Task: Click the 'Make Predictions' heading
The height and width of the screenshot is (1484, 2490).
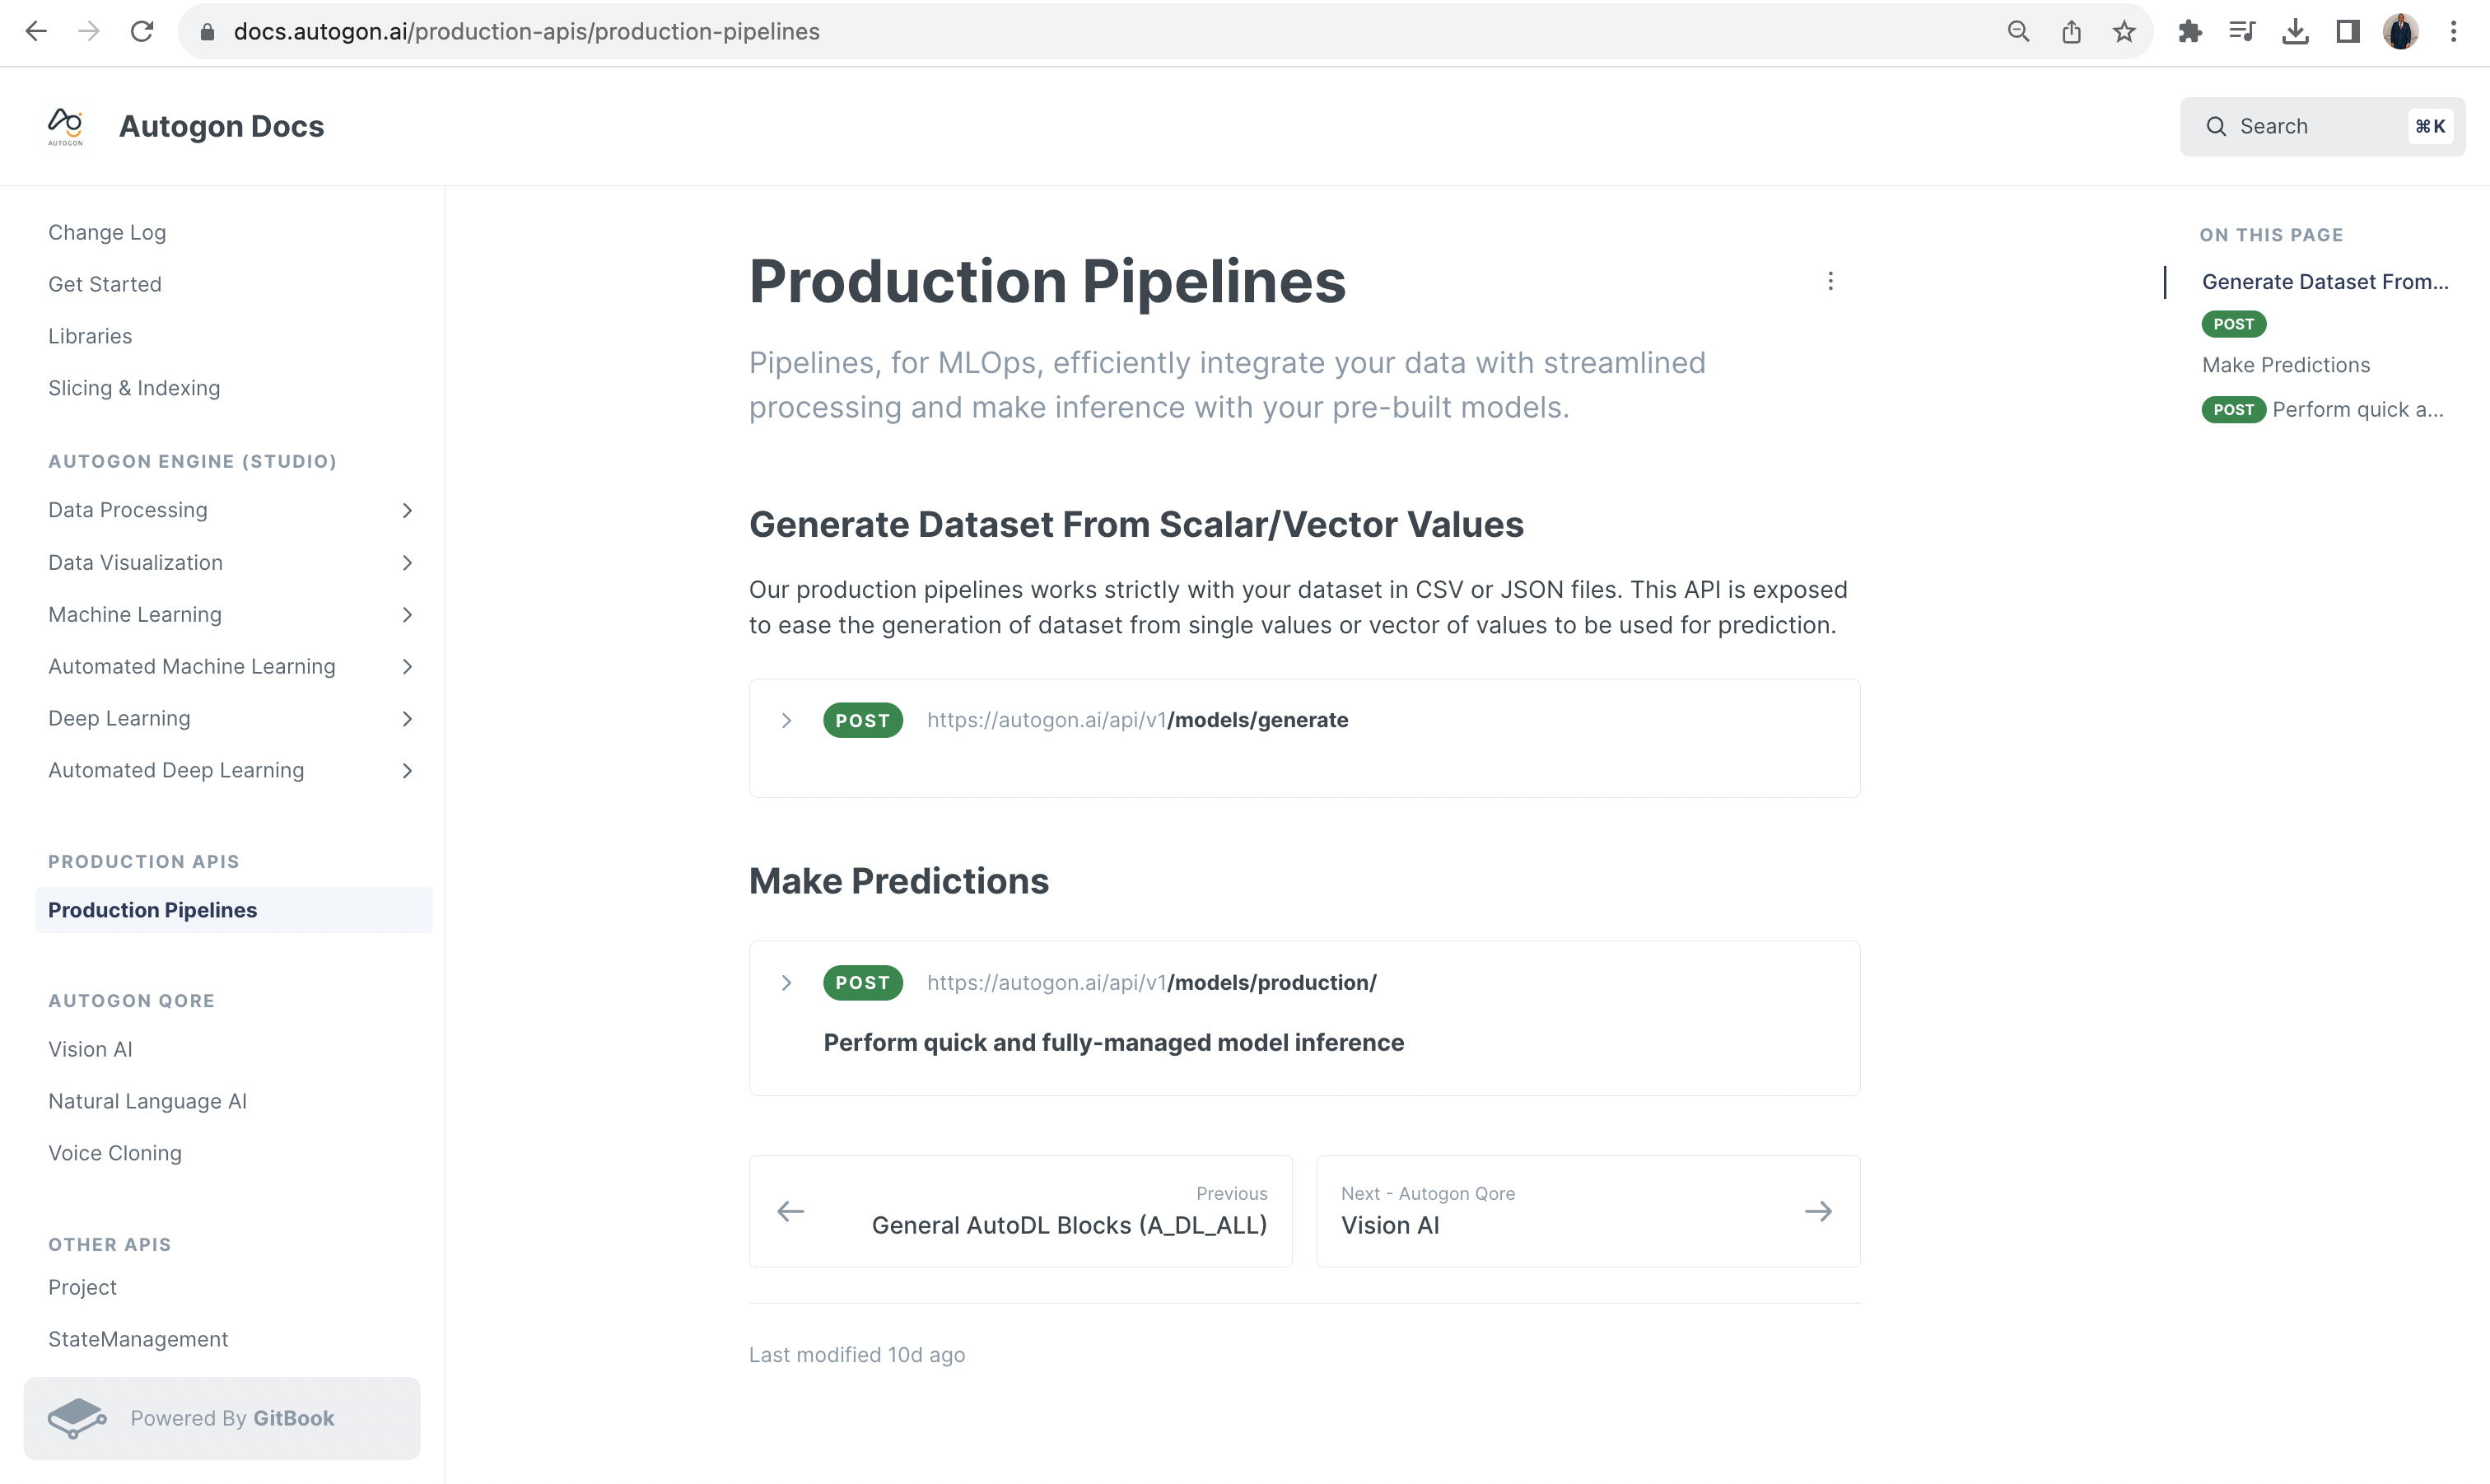Action: tap(898, 880)
